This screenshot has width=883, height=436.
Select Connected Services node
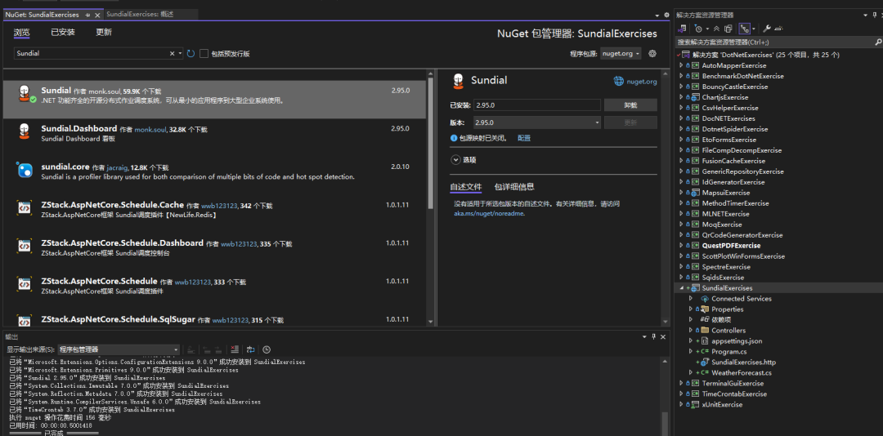tap(741, 299)
